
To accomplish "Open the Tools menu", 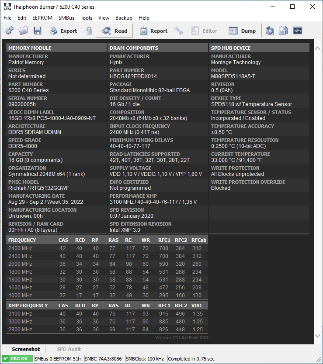I will pyautogui.click(x=86, y=18).
